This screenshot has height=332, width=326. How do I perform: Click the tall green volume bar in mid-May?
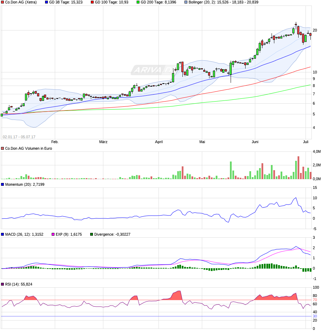coord(231,171)
